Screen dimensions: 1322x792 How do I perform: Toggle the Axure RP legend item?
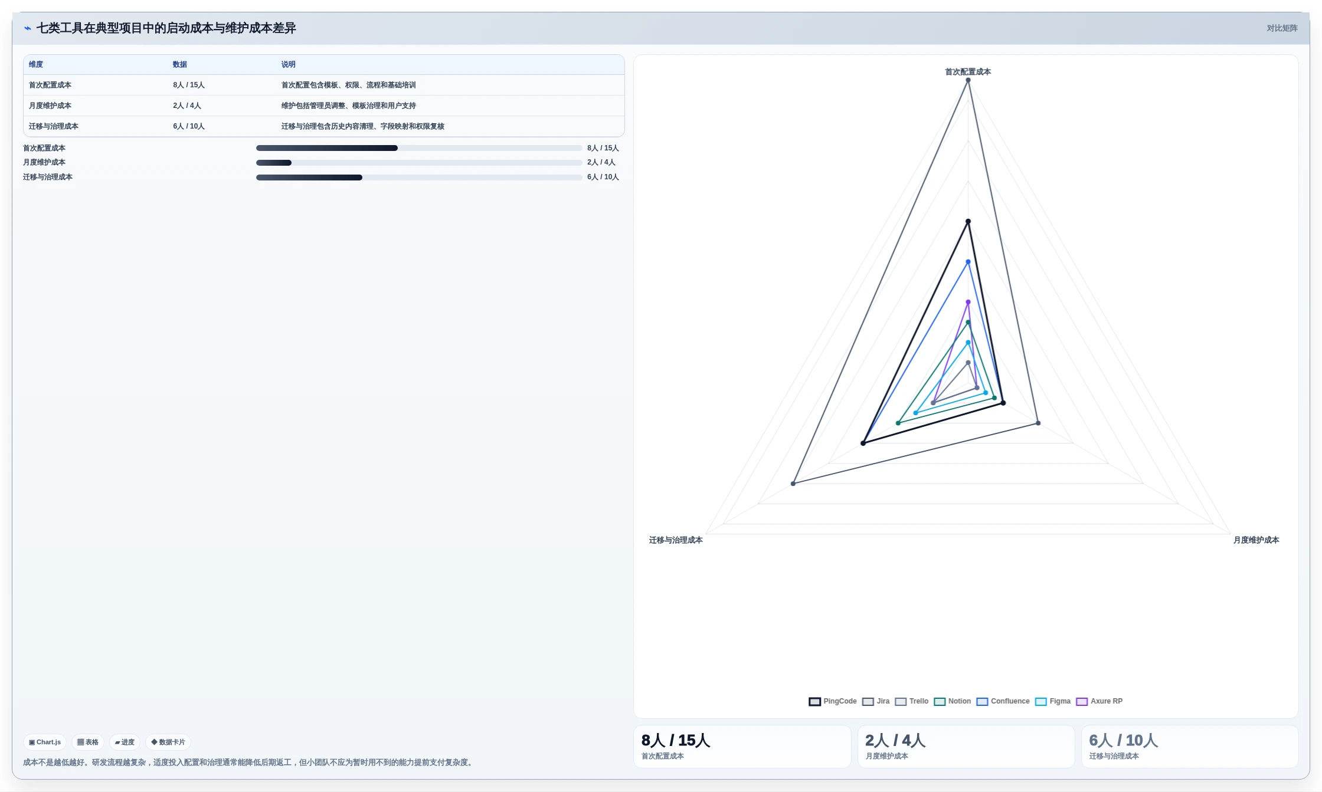pyautogui.click(x=1100, y=701)
